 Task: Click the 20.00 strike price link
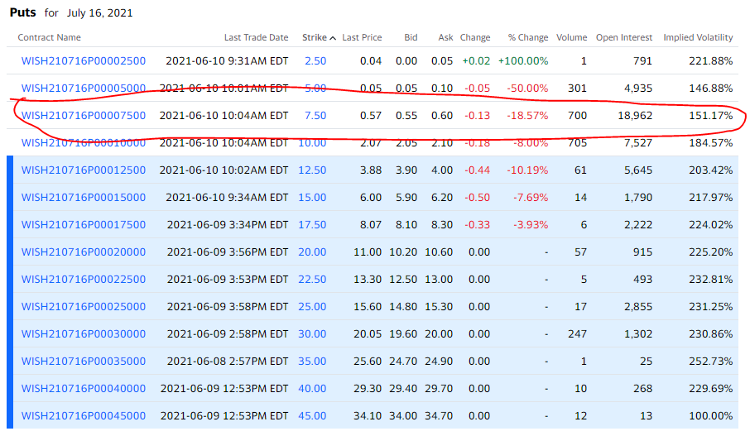[312, 252]
